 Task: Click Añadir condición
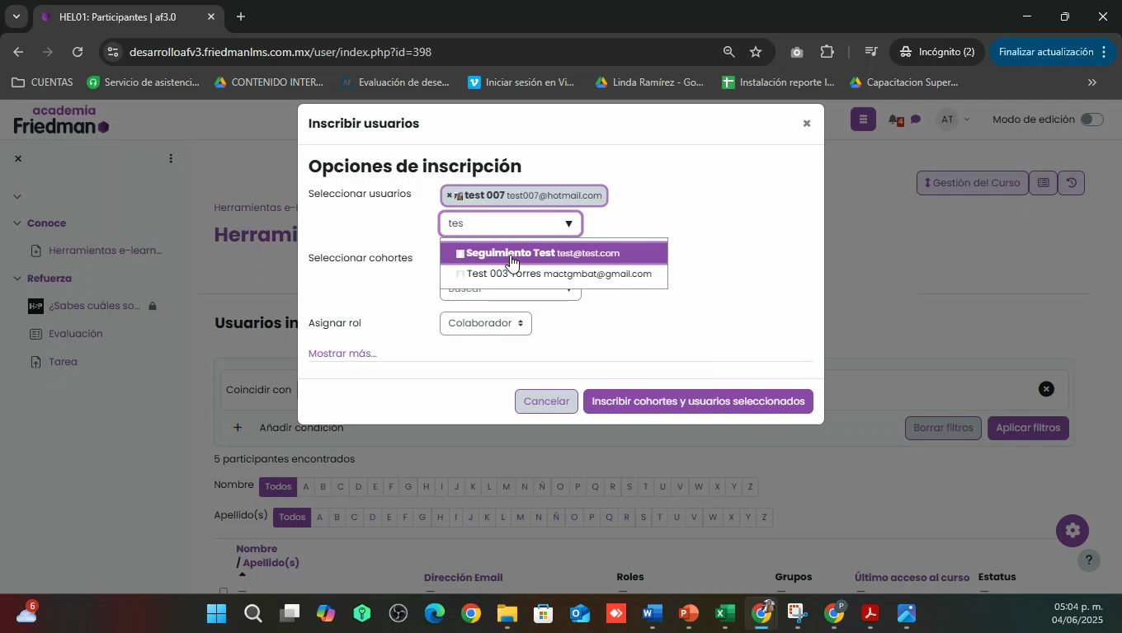pyautogui.click(x=288, y=428)
